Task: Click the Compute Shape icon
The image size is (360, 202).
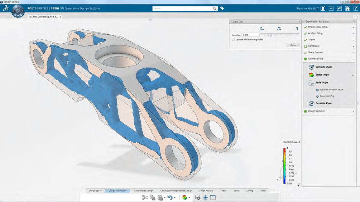Action: (x=311, y=67)
